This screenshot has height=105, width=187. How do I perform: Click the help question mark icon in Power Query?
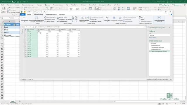(x=172, y=14)
